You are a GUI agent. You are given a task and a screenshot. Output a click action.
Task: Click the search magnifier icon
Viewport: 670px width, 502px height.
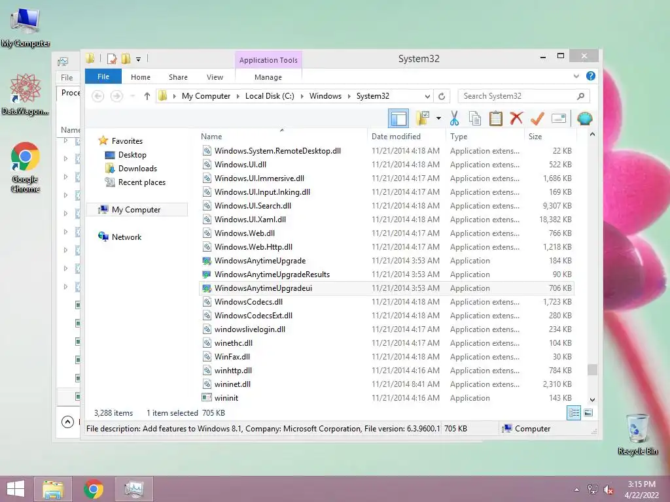point(580,96)
